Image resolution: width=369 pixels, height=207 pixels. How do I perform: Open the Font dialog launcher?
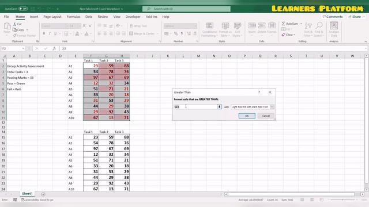[93, 41]
